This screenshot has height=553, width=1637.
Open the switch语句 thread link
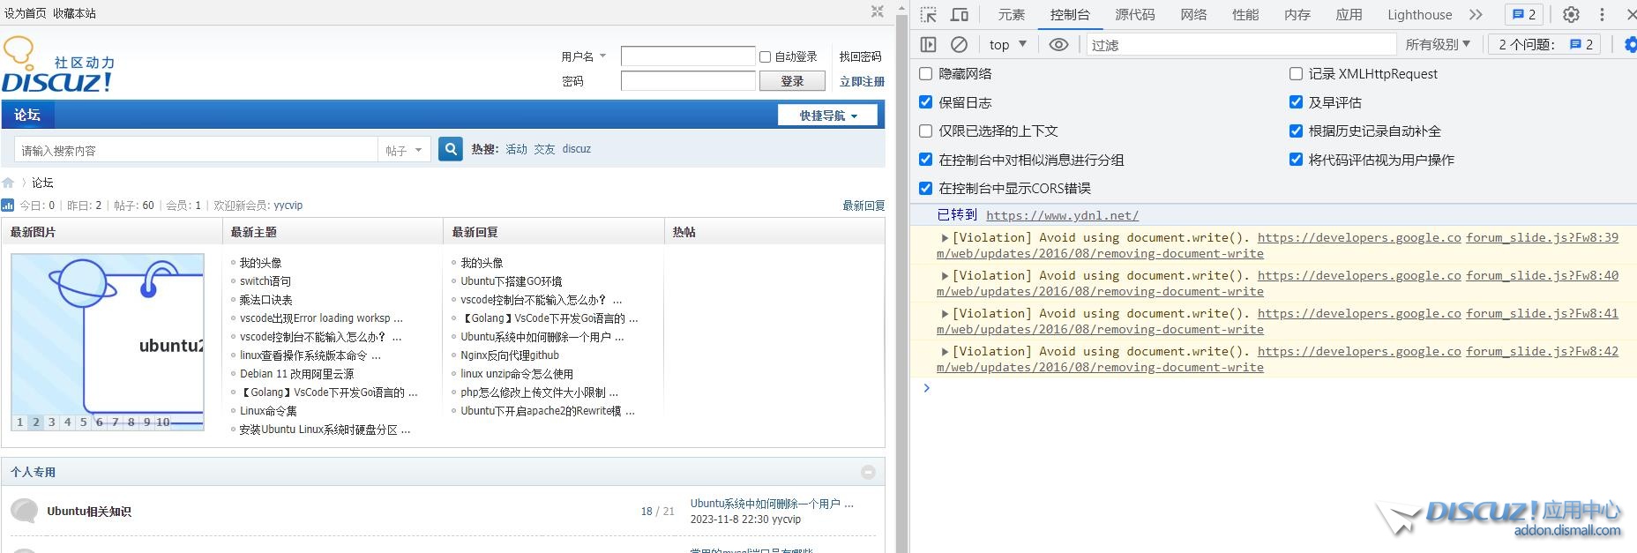[x=265, y=281]
